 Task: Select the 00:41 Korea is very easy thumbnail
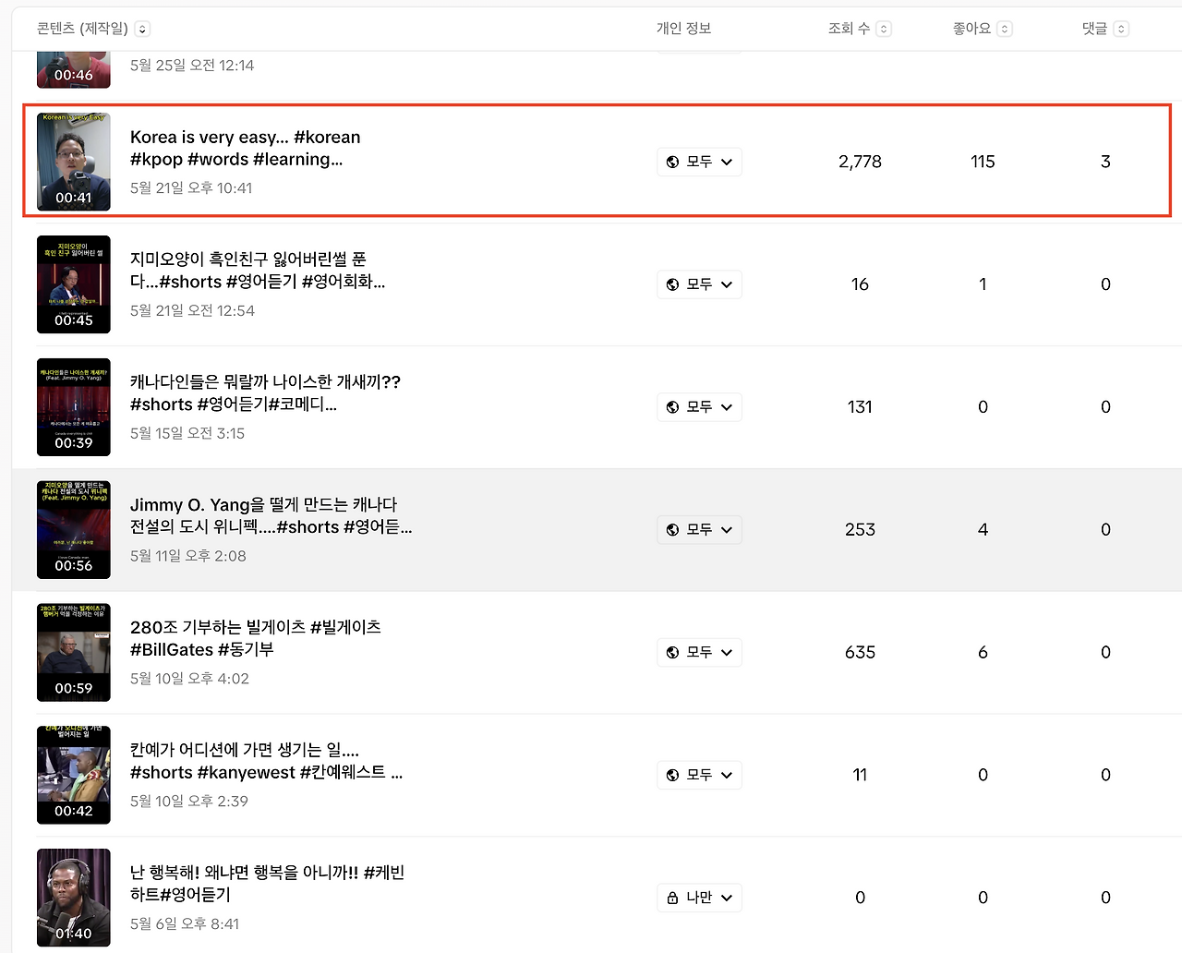[74, 162]
